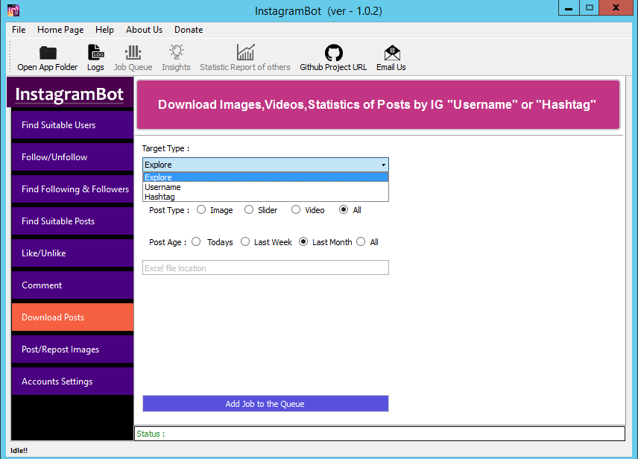Select Last Month post age option

click(x=303, y=241)
